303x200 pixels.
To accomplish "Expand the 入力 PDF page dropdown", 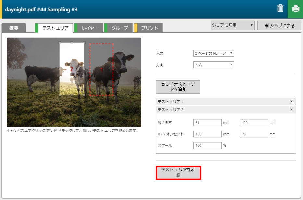I will pos(213,53).
